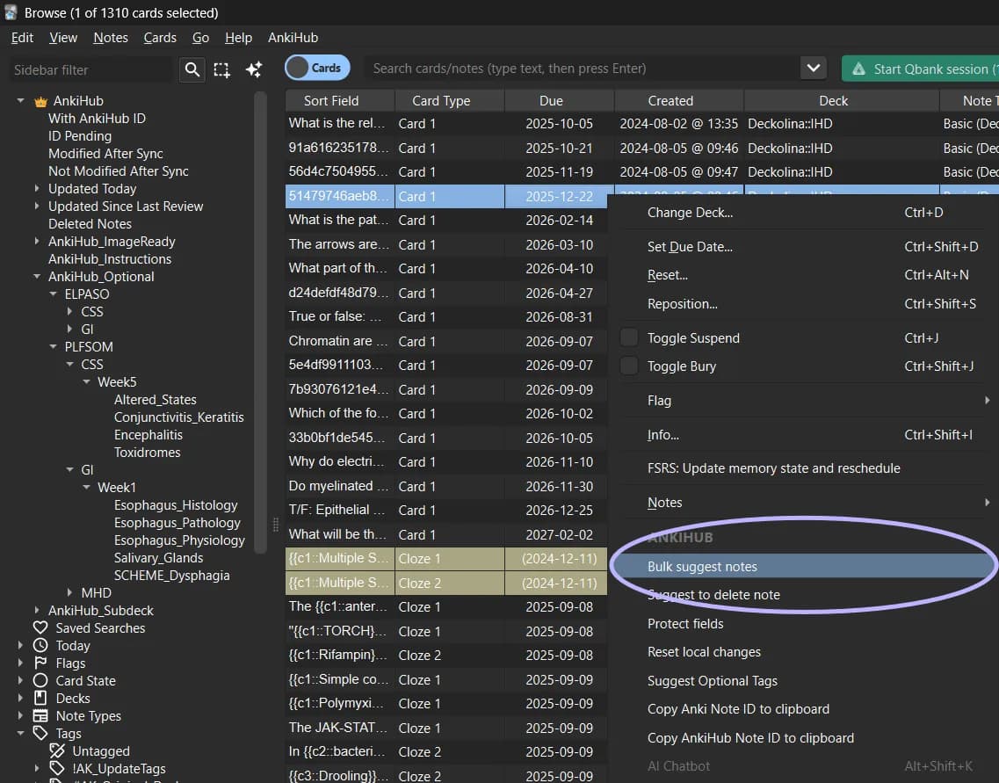Image resolution: width=999 pixels, height=783 pixels.
Task: Click the Flags icon in sidebar
Action: [x=40, y=663]
